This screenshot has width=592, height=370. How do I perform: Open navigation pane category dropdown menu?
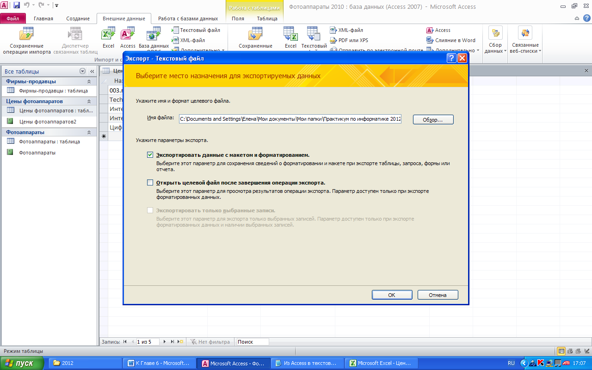tap(82, 71)
